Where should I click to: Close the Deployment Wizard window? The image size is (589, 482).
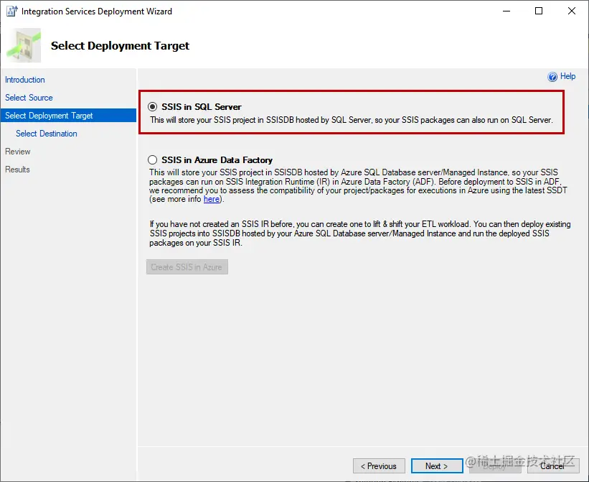pos(572,11)
